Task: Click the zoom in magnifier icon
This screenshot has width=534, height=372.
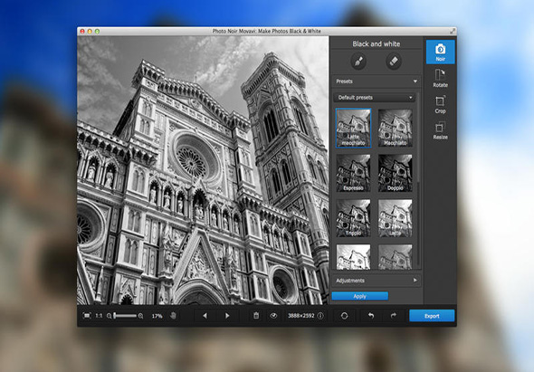Action: [140, 316]
